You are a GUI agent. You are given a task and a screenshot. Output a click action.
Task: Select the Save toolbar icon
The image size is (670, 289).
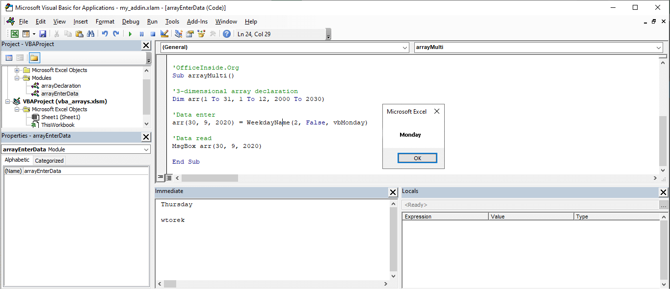point(43,33)
